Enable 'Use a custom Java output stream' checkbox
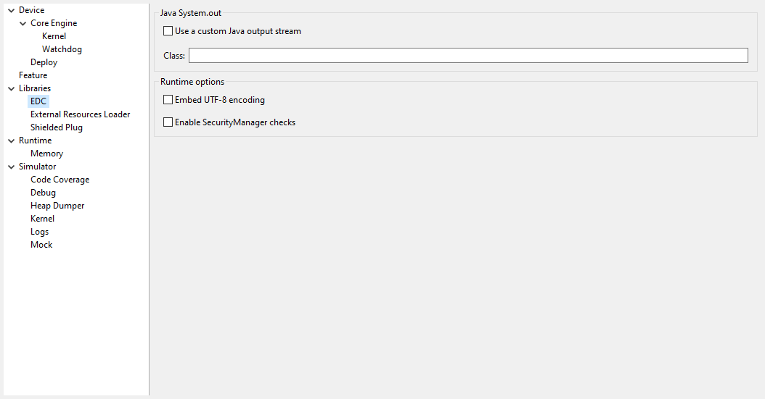The image size is (765, 399). tap(168, 31)
